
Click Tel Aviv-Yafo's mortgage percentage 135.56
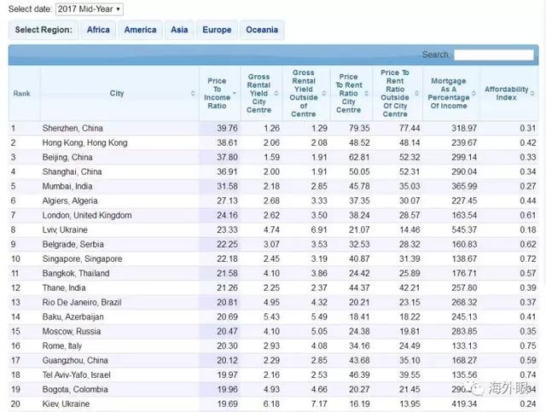[x=464, y=374]
